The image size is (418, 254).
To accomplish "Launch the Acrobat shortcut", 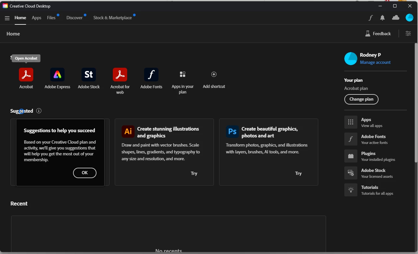I will point(26,75).
